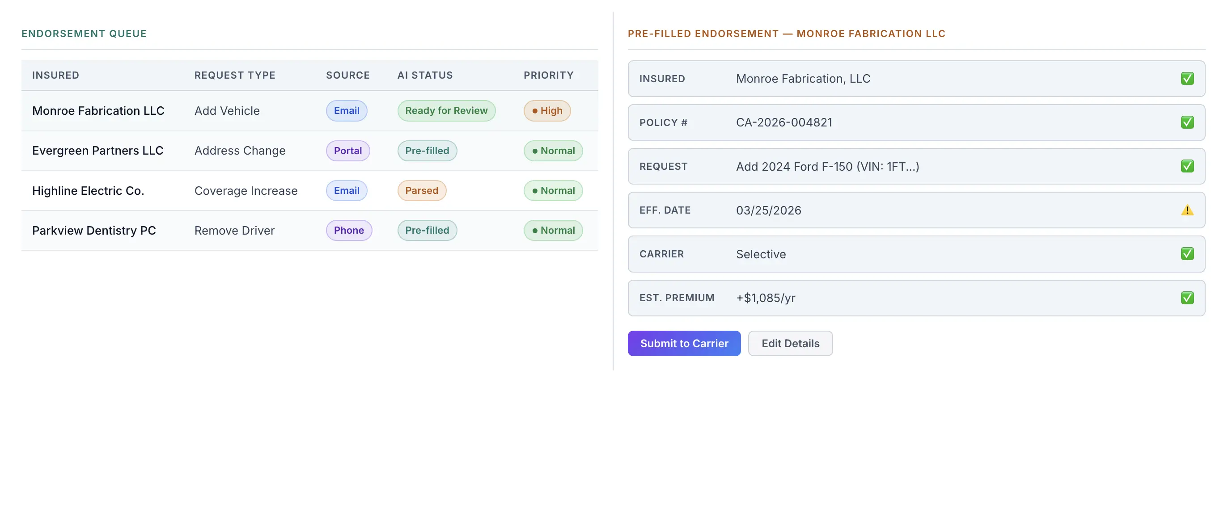Click the Phone source badge

tap(348, 231)
